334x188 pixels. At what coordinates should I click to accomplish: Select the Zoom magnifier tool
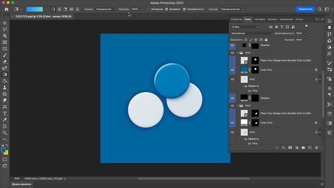(x=5, y=133)
